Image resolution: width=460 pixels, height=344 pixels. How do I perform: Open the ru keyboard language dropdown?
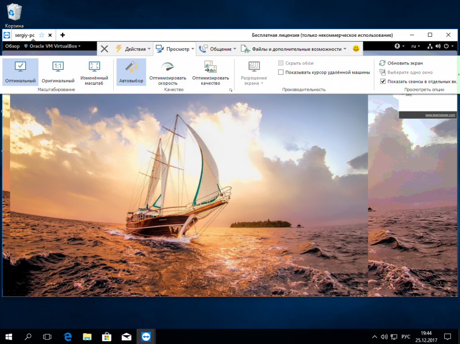point(416,46)
